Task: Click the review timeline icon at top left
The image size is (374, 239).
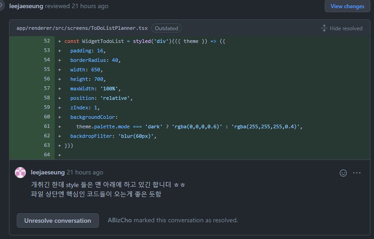Action: (1, 5)
